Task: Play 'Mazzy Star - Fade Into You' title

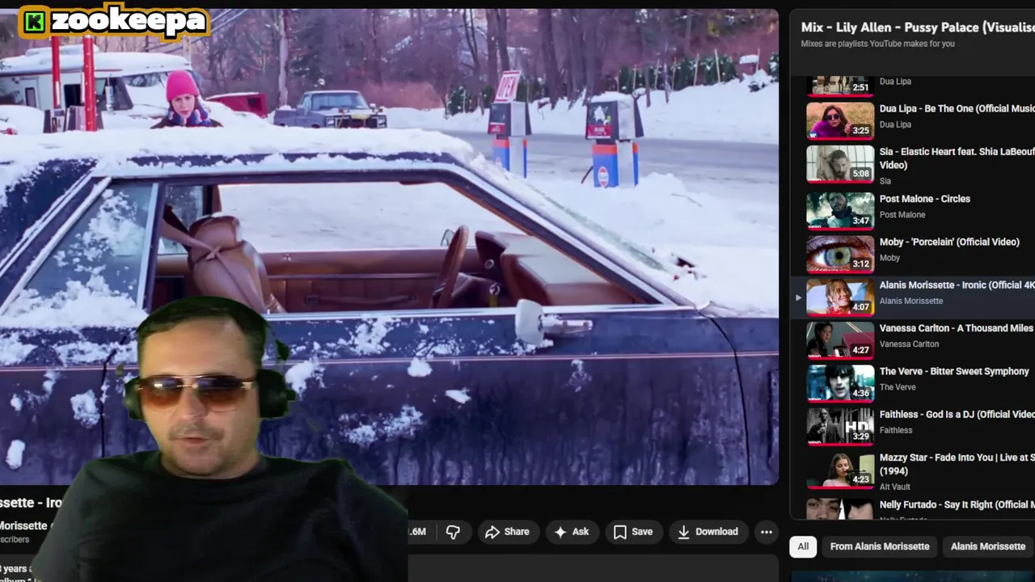Action: pyautogui.click(x=957, y=464)
